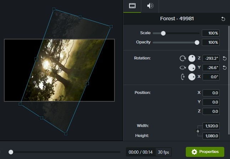The image size is (230, 159).
Task: Edit the Z rotation value -293.2°
Action: 211,58
